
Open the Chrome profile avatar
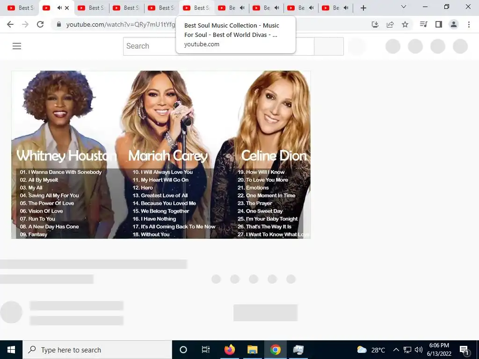[x=454, y=24]
